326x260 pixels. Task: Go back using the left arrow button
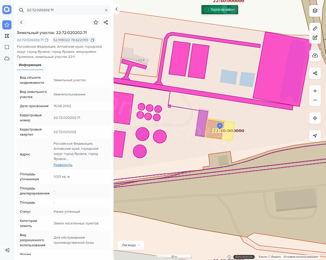point(21,22)
